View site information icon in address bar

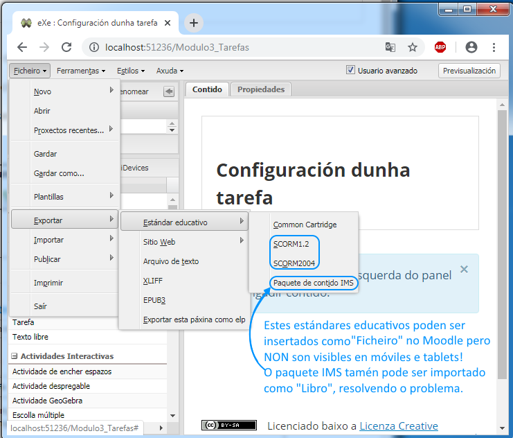(94, 48)
